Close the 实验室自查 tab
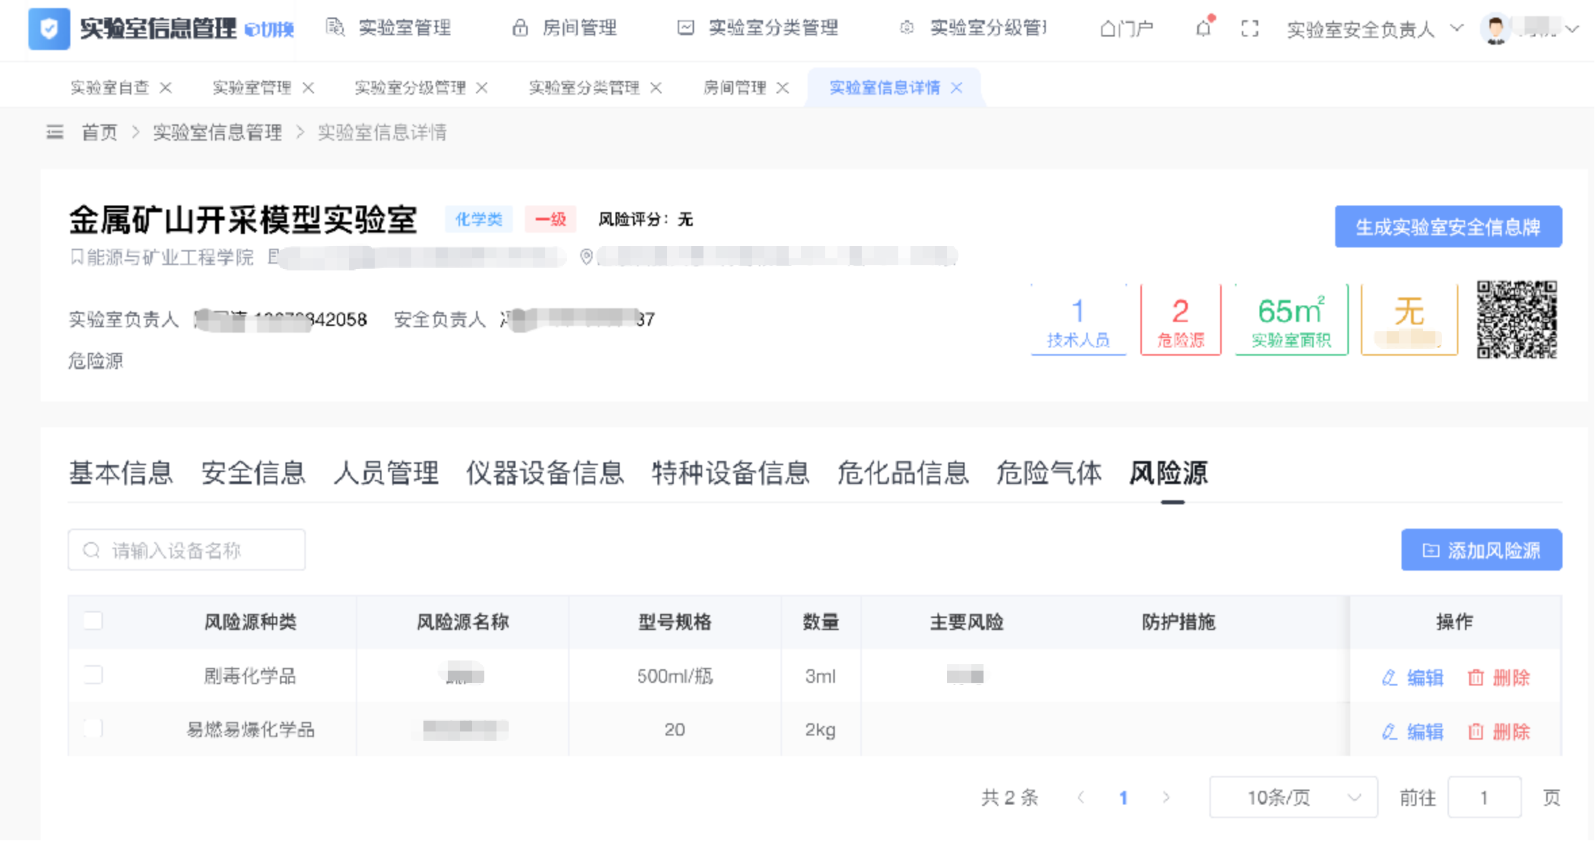This screenshot has height=841, width=1595. coord(166,88)
